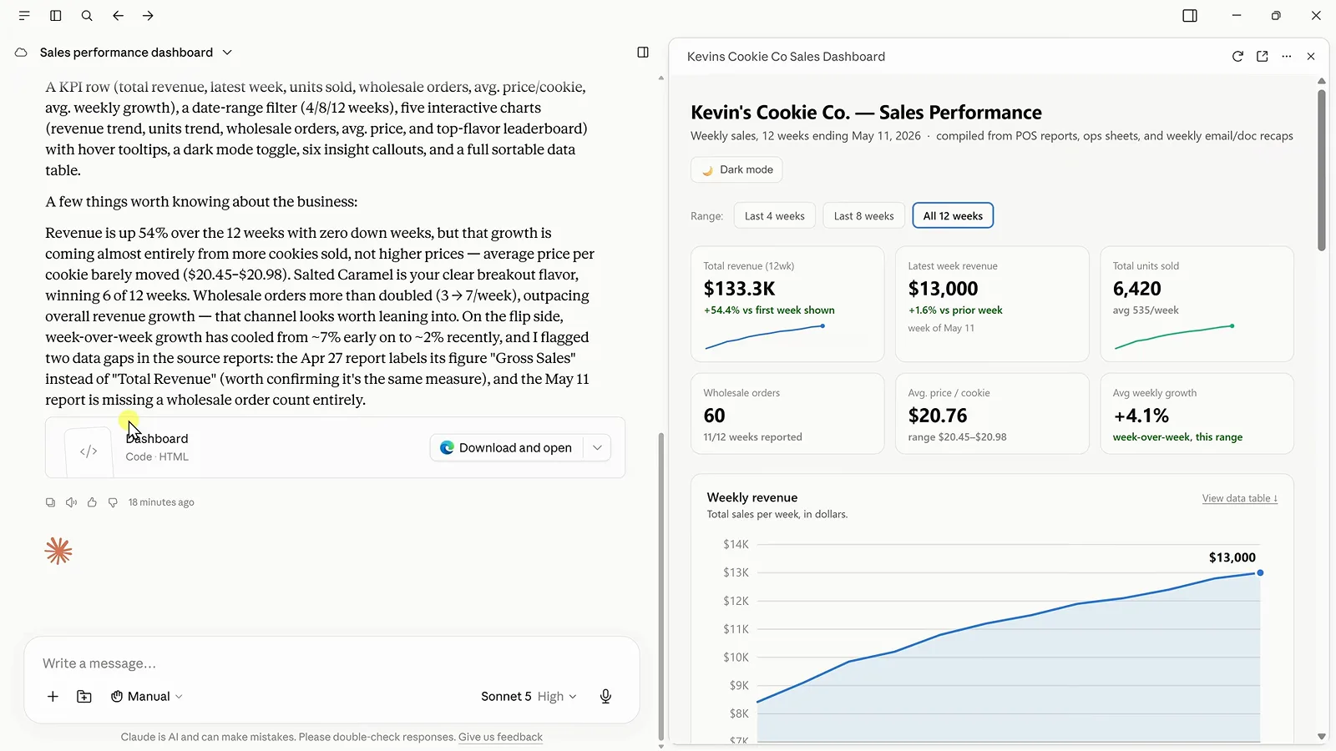Expand the Sales performance dashboard title dropdown
This screenshot has height=751, width=1336.
[227, 53]
